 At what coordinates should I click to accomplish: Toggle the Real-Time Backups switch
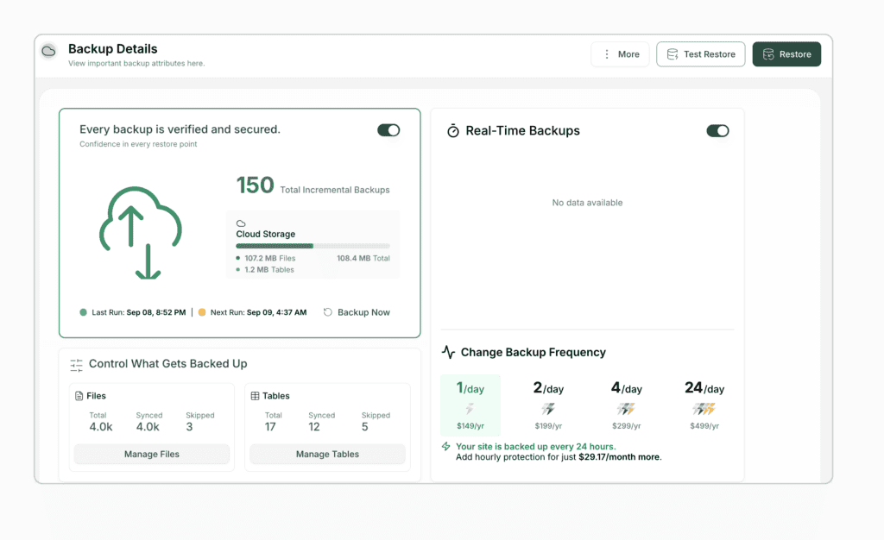tap(717, 130)
